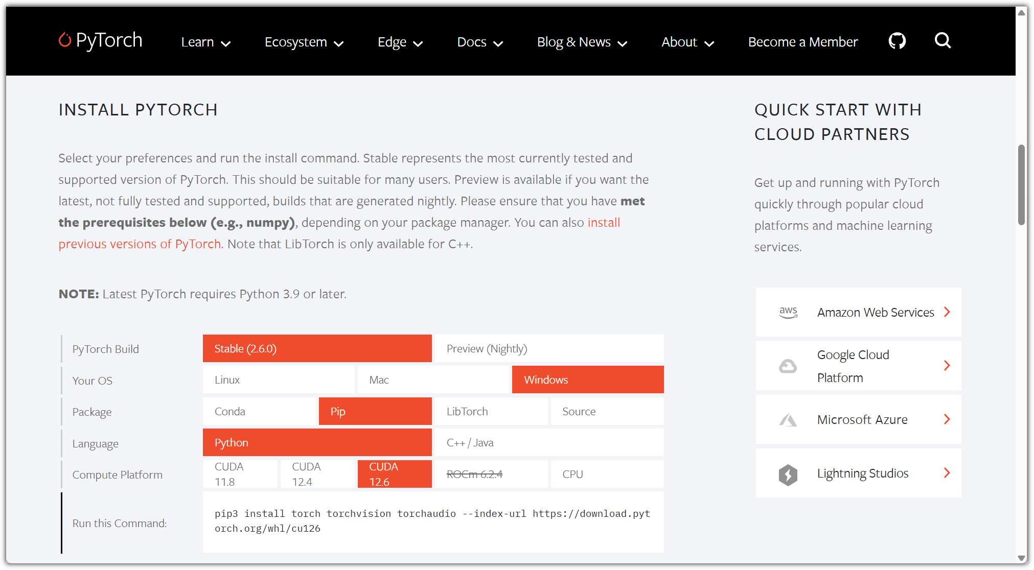Click the arrow beside Amazon Web Services
1034x570 pixels.
pyautogui.click(x=947, y=312)
